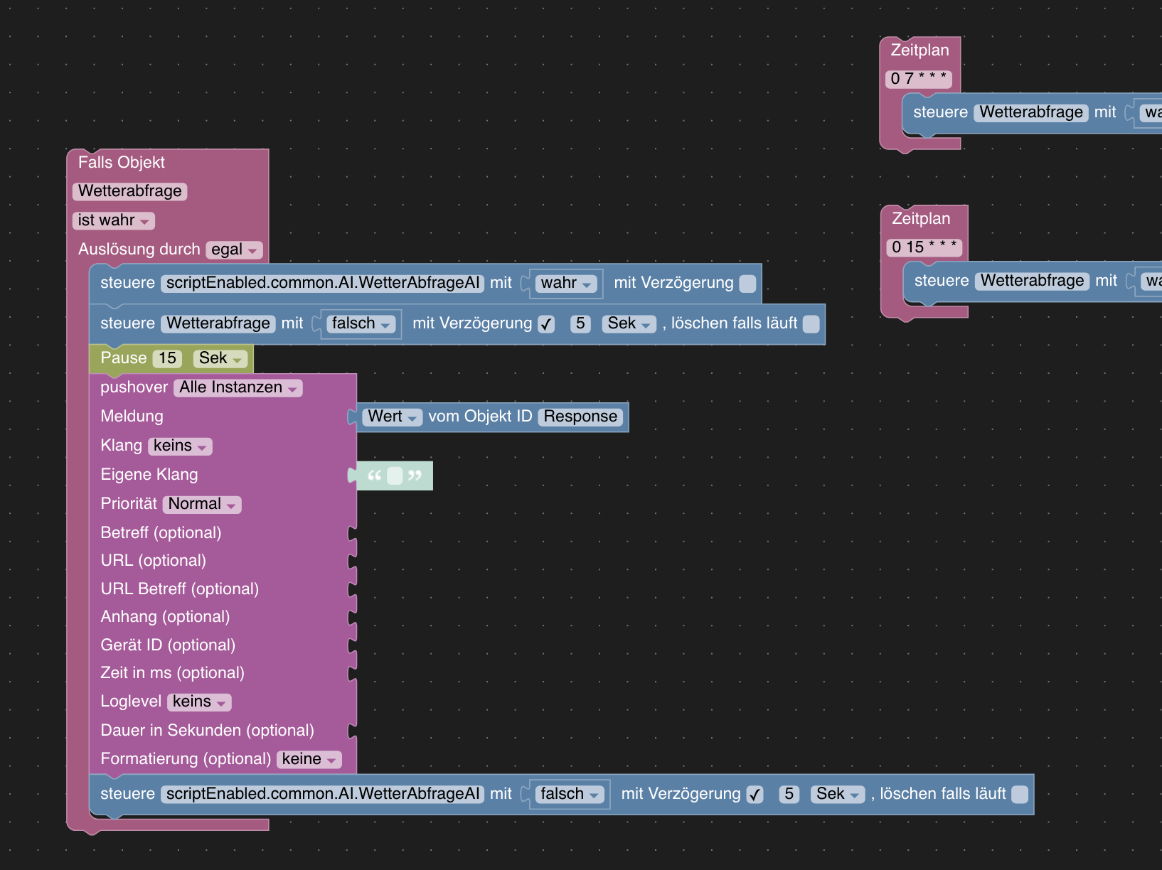Open the Klang 'keins' dropdown
Screen dimensions: 1162x870
[180, 446]
